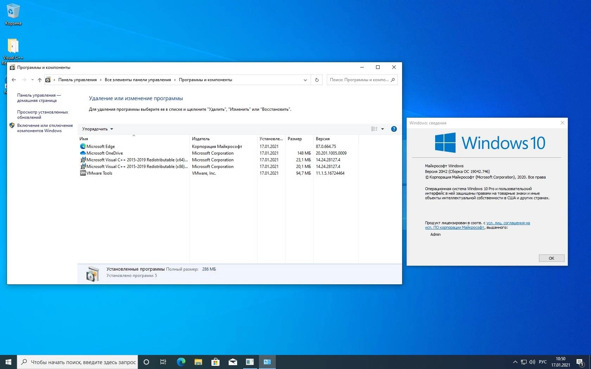Select the Visual C++ Redistributable (x86) icon
Screen dimensions: 591x369
click(83, 166)
